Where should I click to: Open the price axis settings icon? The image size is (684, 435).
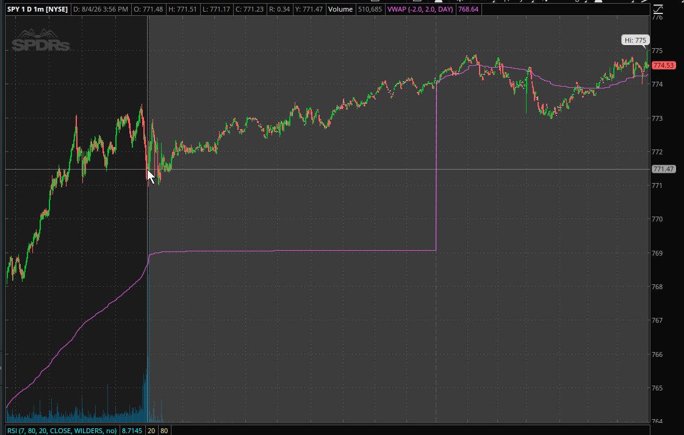pos(657,9)
